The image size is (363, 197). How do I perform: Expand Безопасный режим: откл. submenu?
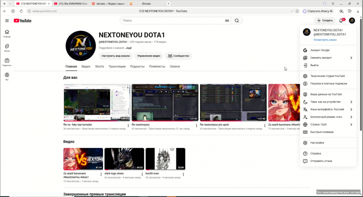pyautogui.click(x=328, y=117)
